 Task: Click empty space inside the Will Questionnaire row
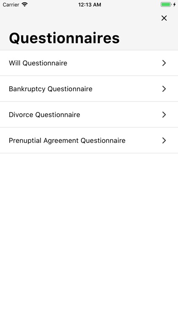tap(114, 63)
